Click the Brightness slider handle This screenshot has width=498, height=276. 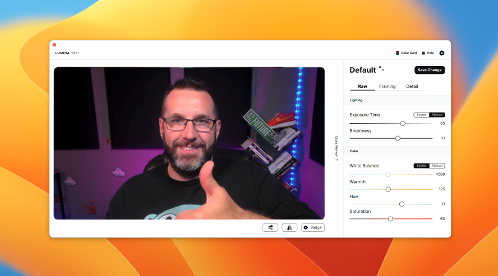[x=398, y=138]
